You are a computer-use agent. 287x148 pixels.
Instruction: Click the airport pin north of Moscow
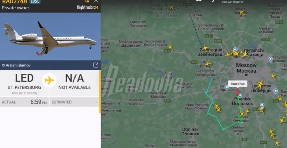(235, 50)
